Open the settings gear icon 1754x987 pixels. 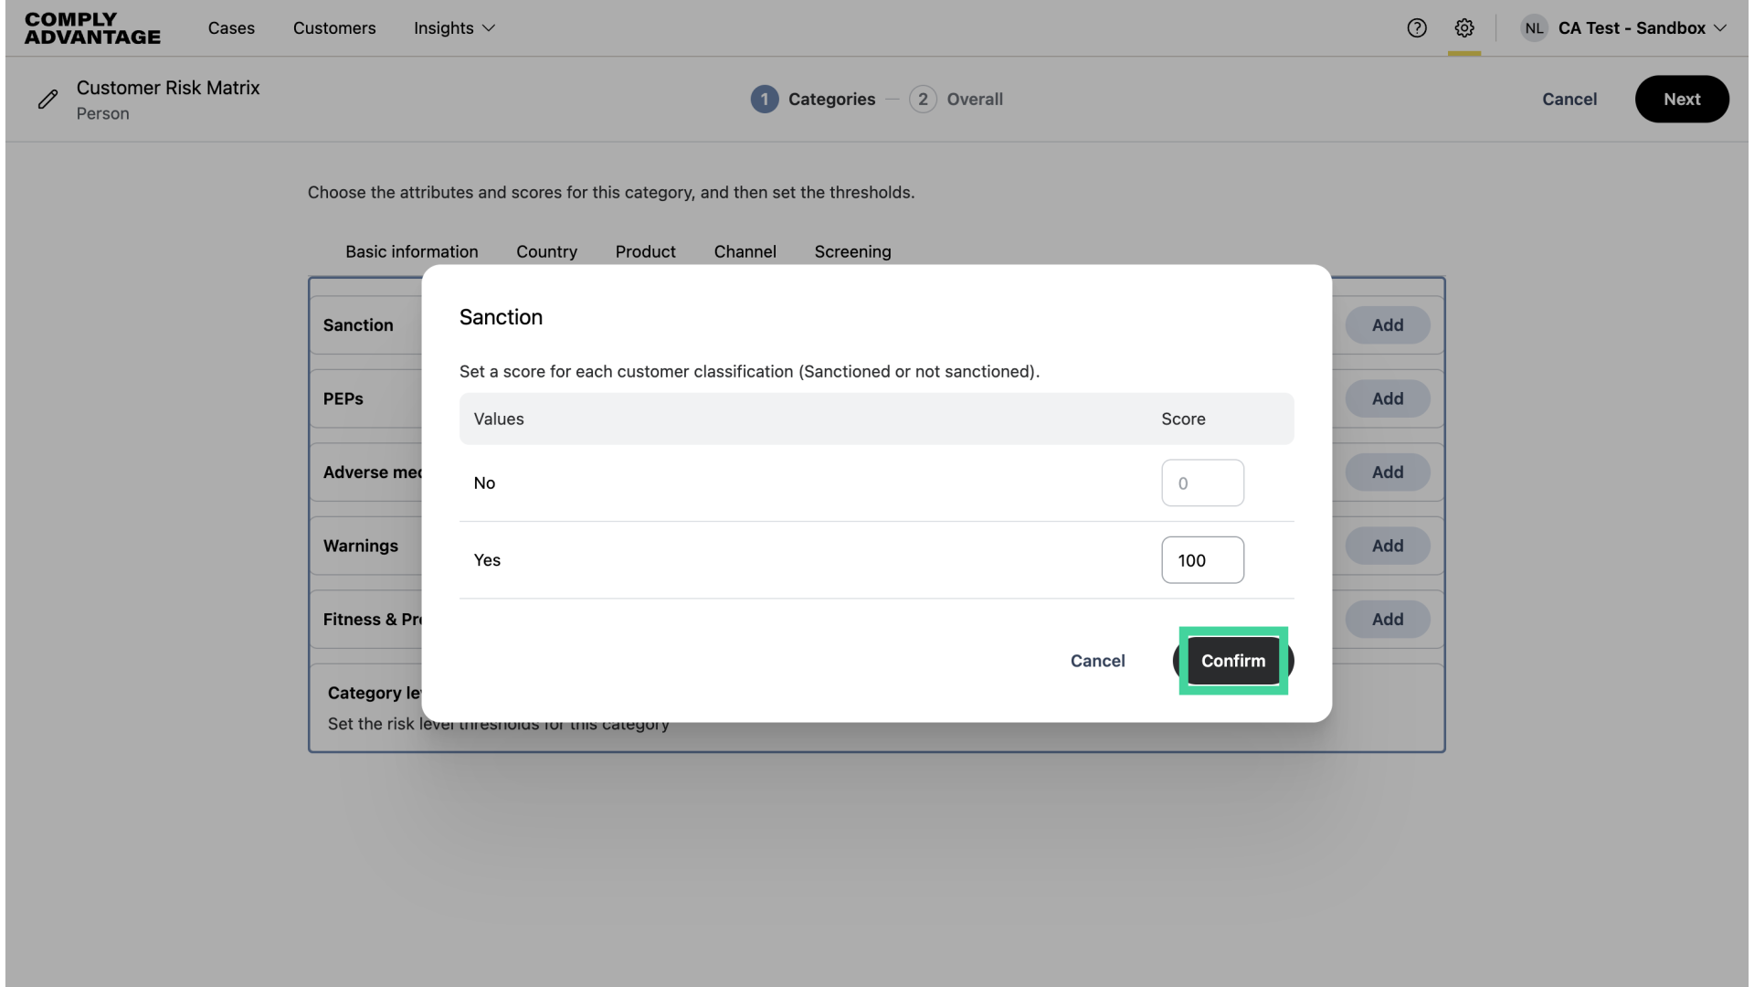(1464, 28)
